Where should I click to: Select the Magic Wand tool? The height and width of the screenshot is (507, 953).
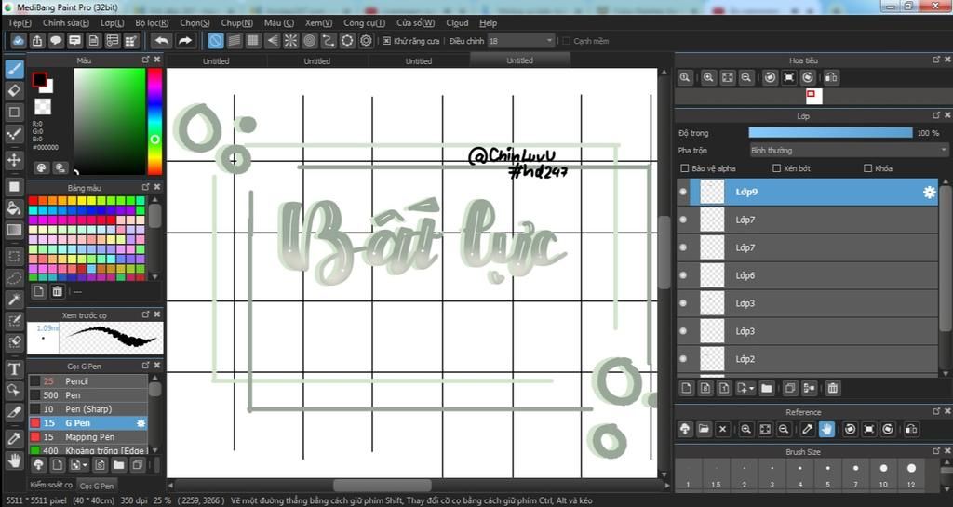(x=14, y=300)
